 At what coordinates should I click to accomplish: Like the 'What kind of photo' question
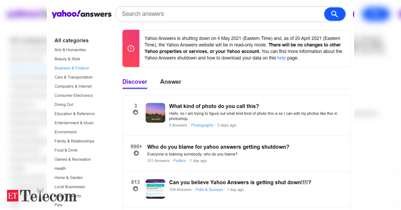tap(136, 112)
